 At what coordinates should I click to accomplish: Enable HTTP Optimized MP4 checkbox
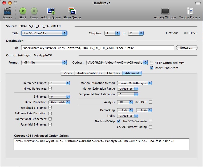pyautogui.click(x=152, y=63)
